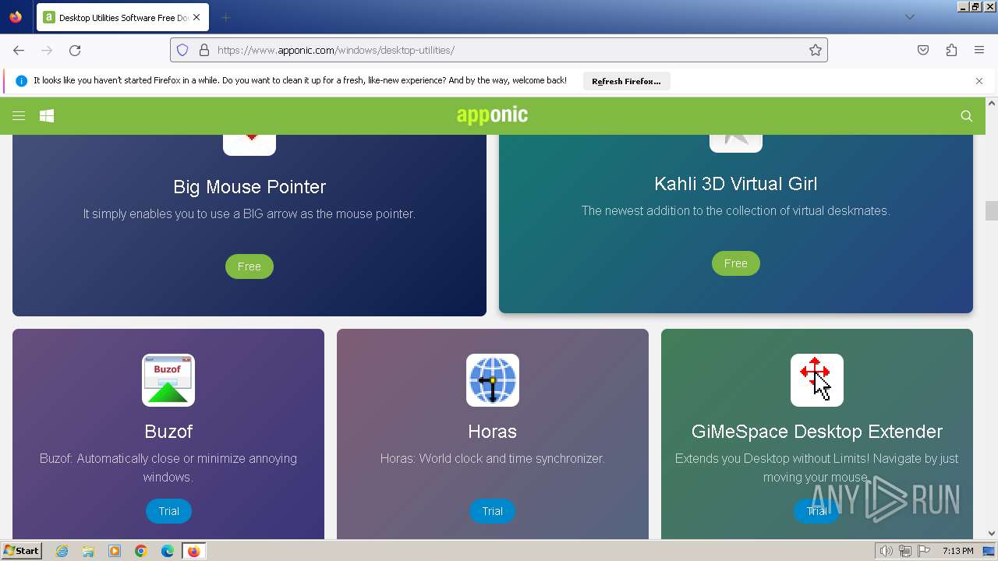
Task: Click the Refresh Firefox button
Action: 626,81
